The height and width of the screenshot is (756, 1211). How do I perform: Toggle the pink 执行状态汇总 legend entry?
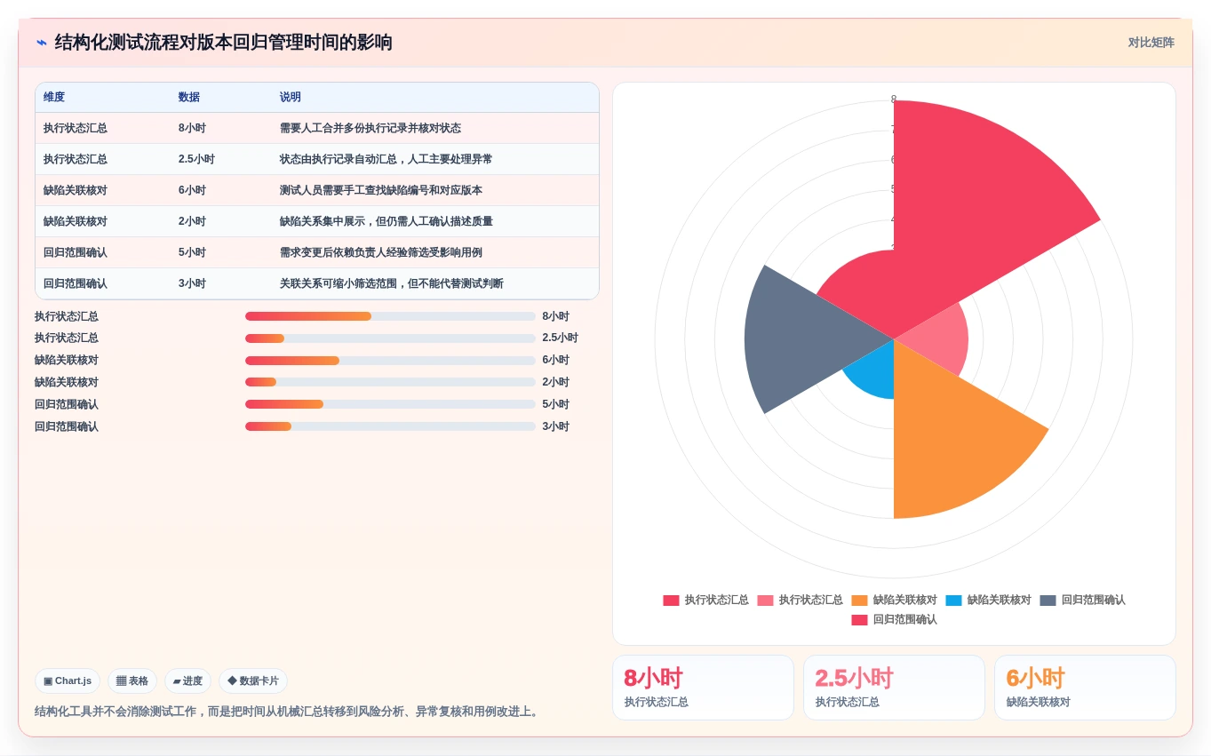pos(800,601)
